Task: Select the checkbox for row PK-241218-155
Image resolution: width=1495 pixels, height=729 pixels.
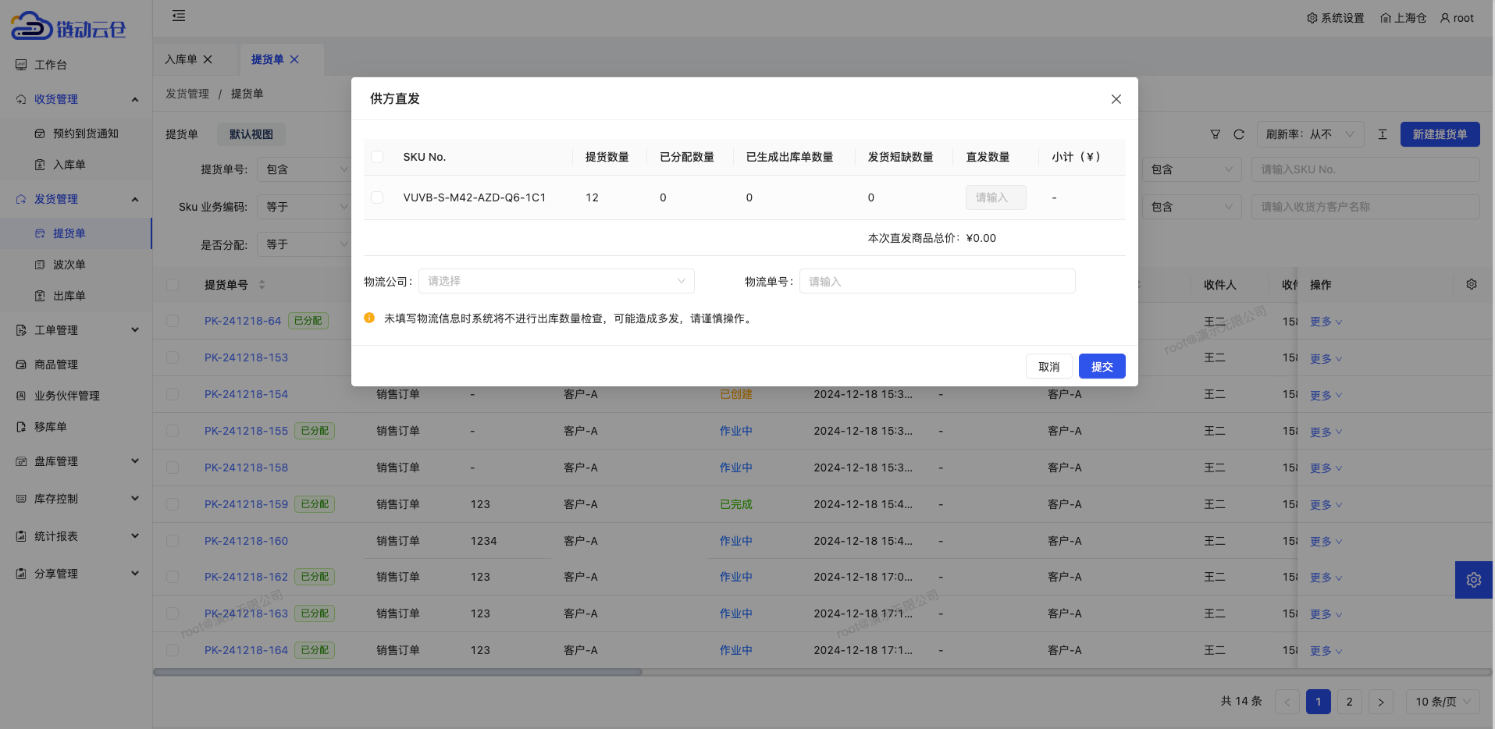Action: click(x=173, y=431)
